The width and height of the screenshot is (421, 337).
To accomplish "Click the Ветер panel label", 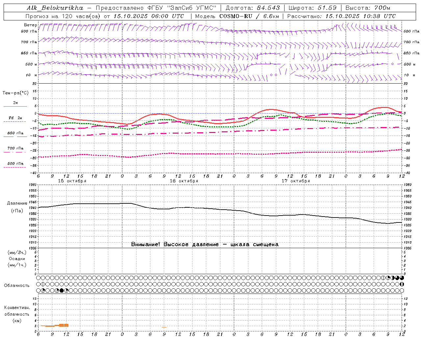I will pyautogui.click(x=30, y=25).
